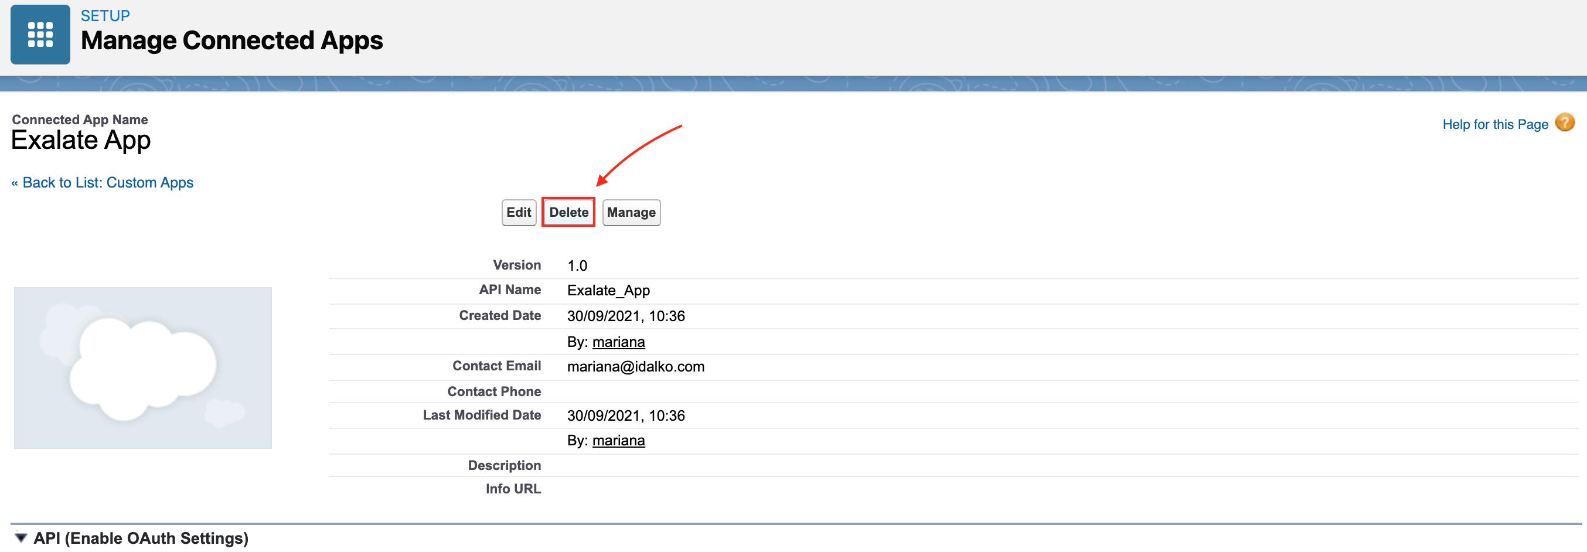
Task: Open the Manage button
Action: [632, 213]
